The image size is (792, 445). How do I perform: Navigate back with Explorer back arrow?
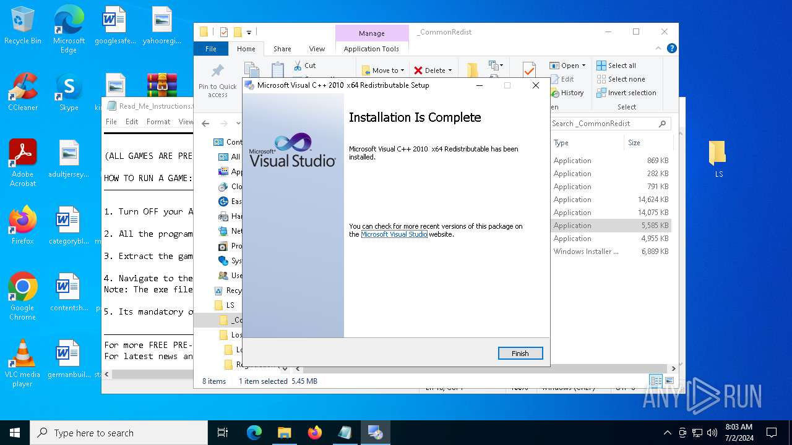(x=205, y=124)
